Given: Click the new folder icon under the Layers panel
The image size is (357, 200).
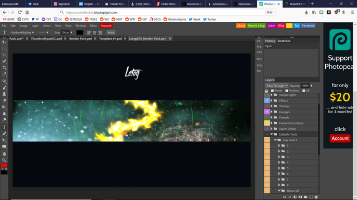Looking at the screenshot, I should point(306,197).
